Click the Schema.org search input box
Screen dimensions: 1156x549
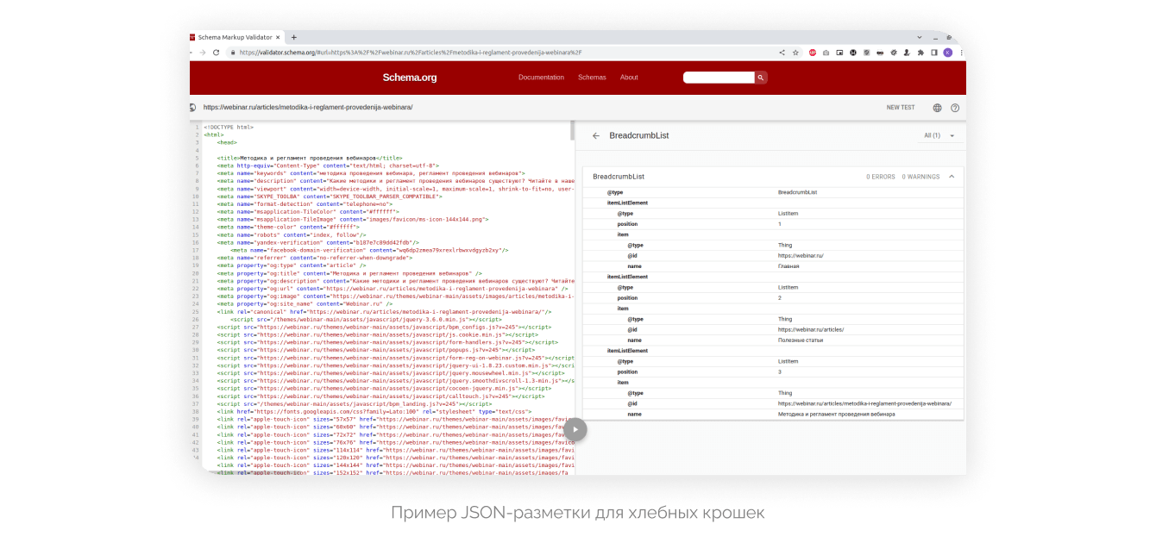point(719,78)
